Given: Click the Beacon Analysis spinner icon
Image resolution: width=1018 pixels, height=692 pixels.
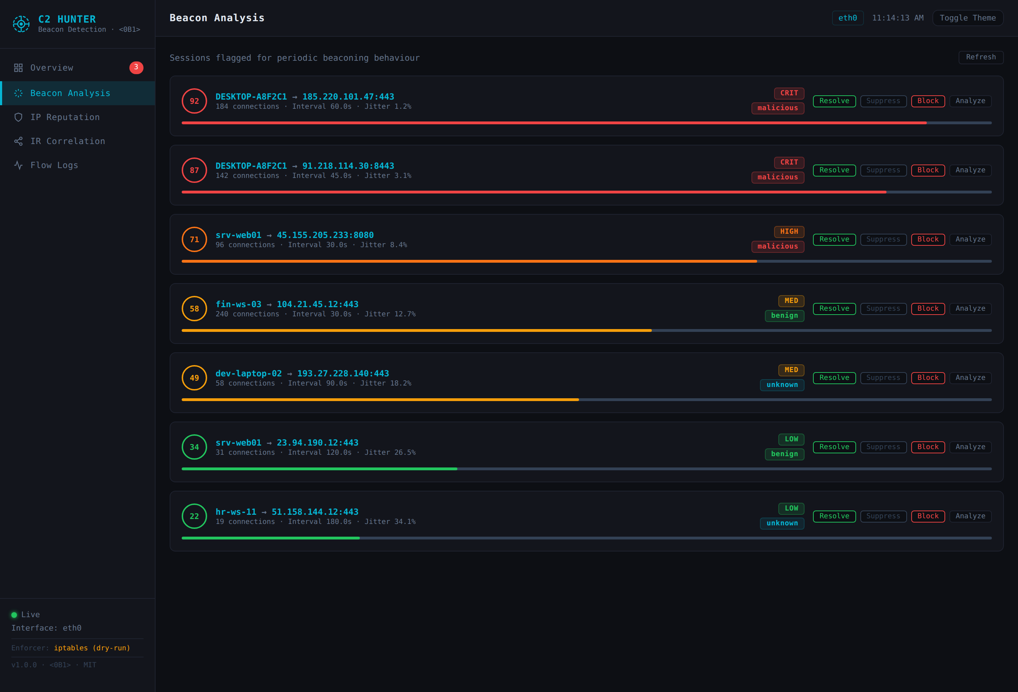Looking at the screenshot, I should (18, 93).
